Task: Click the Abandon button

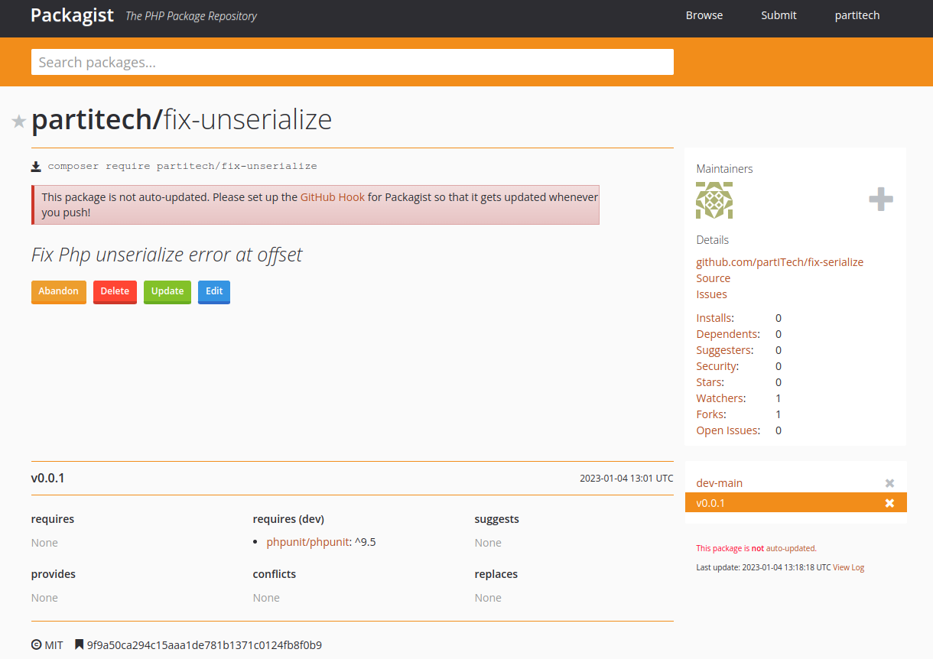Action: pos(59,291)
